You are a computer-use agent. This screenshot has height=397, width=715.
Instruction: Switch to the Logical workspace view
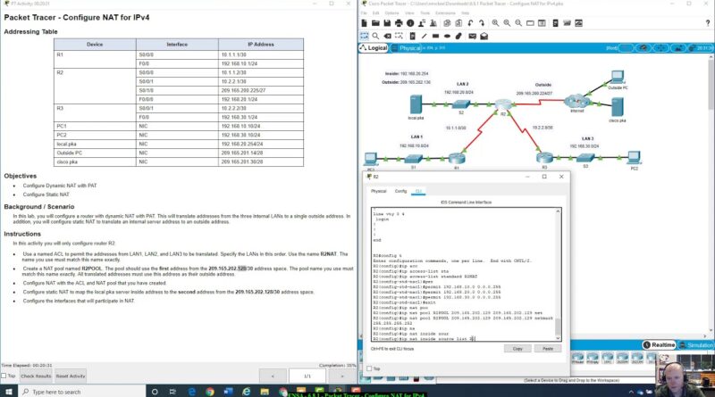point(374,48)
